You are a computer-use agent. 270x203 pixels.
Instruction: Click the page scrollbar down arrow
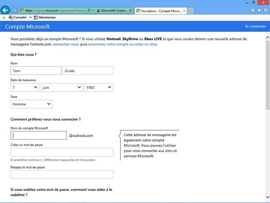tap(268, 197)
